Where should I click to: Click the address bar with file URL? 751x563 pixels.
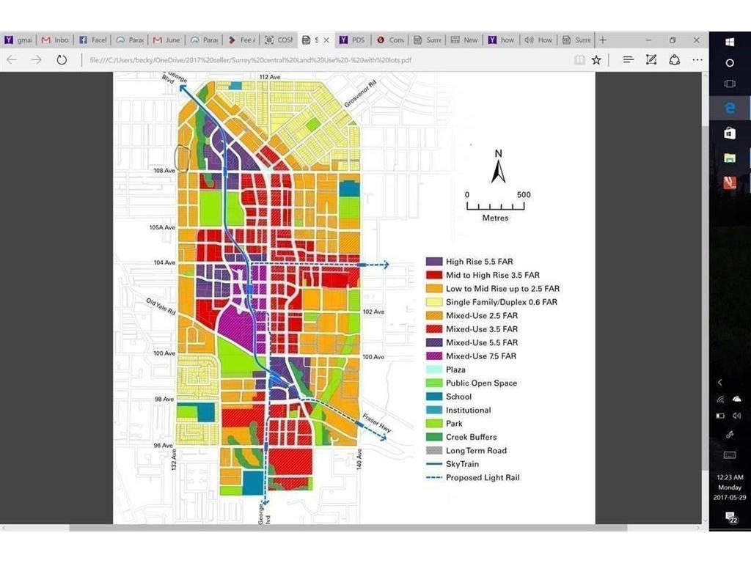[x=293, y=60]
